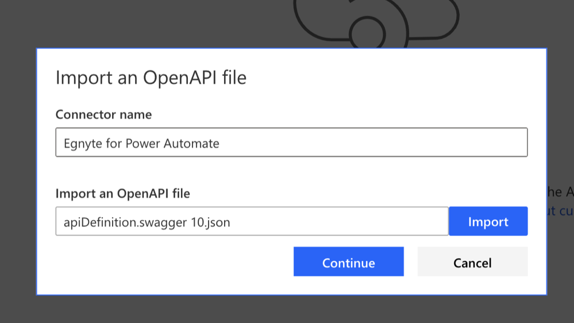Click the blue Import button
Viewport: 574px width, 323px height.
tap(488, 221)
